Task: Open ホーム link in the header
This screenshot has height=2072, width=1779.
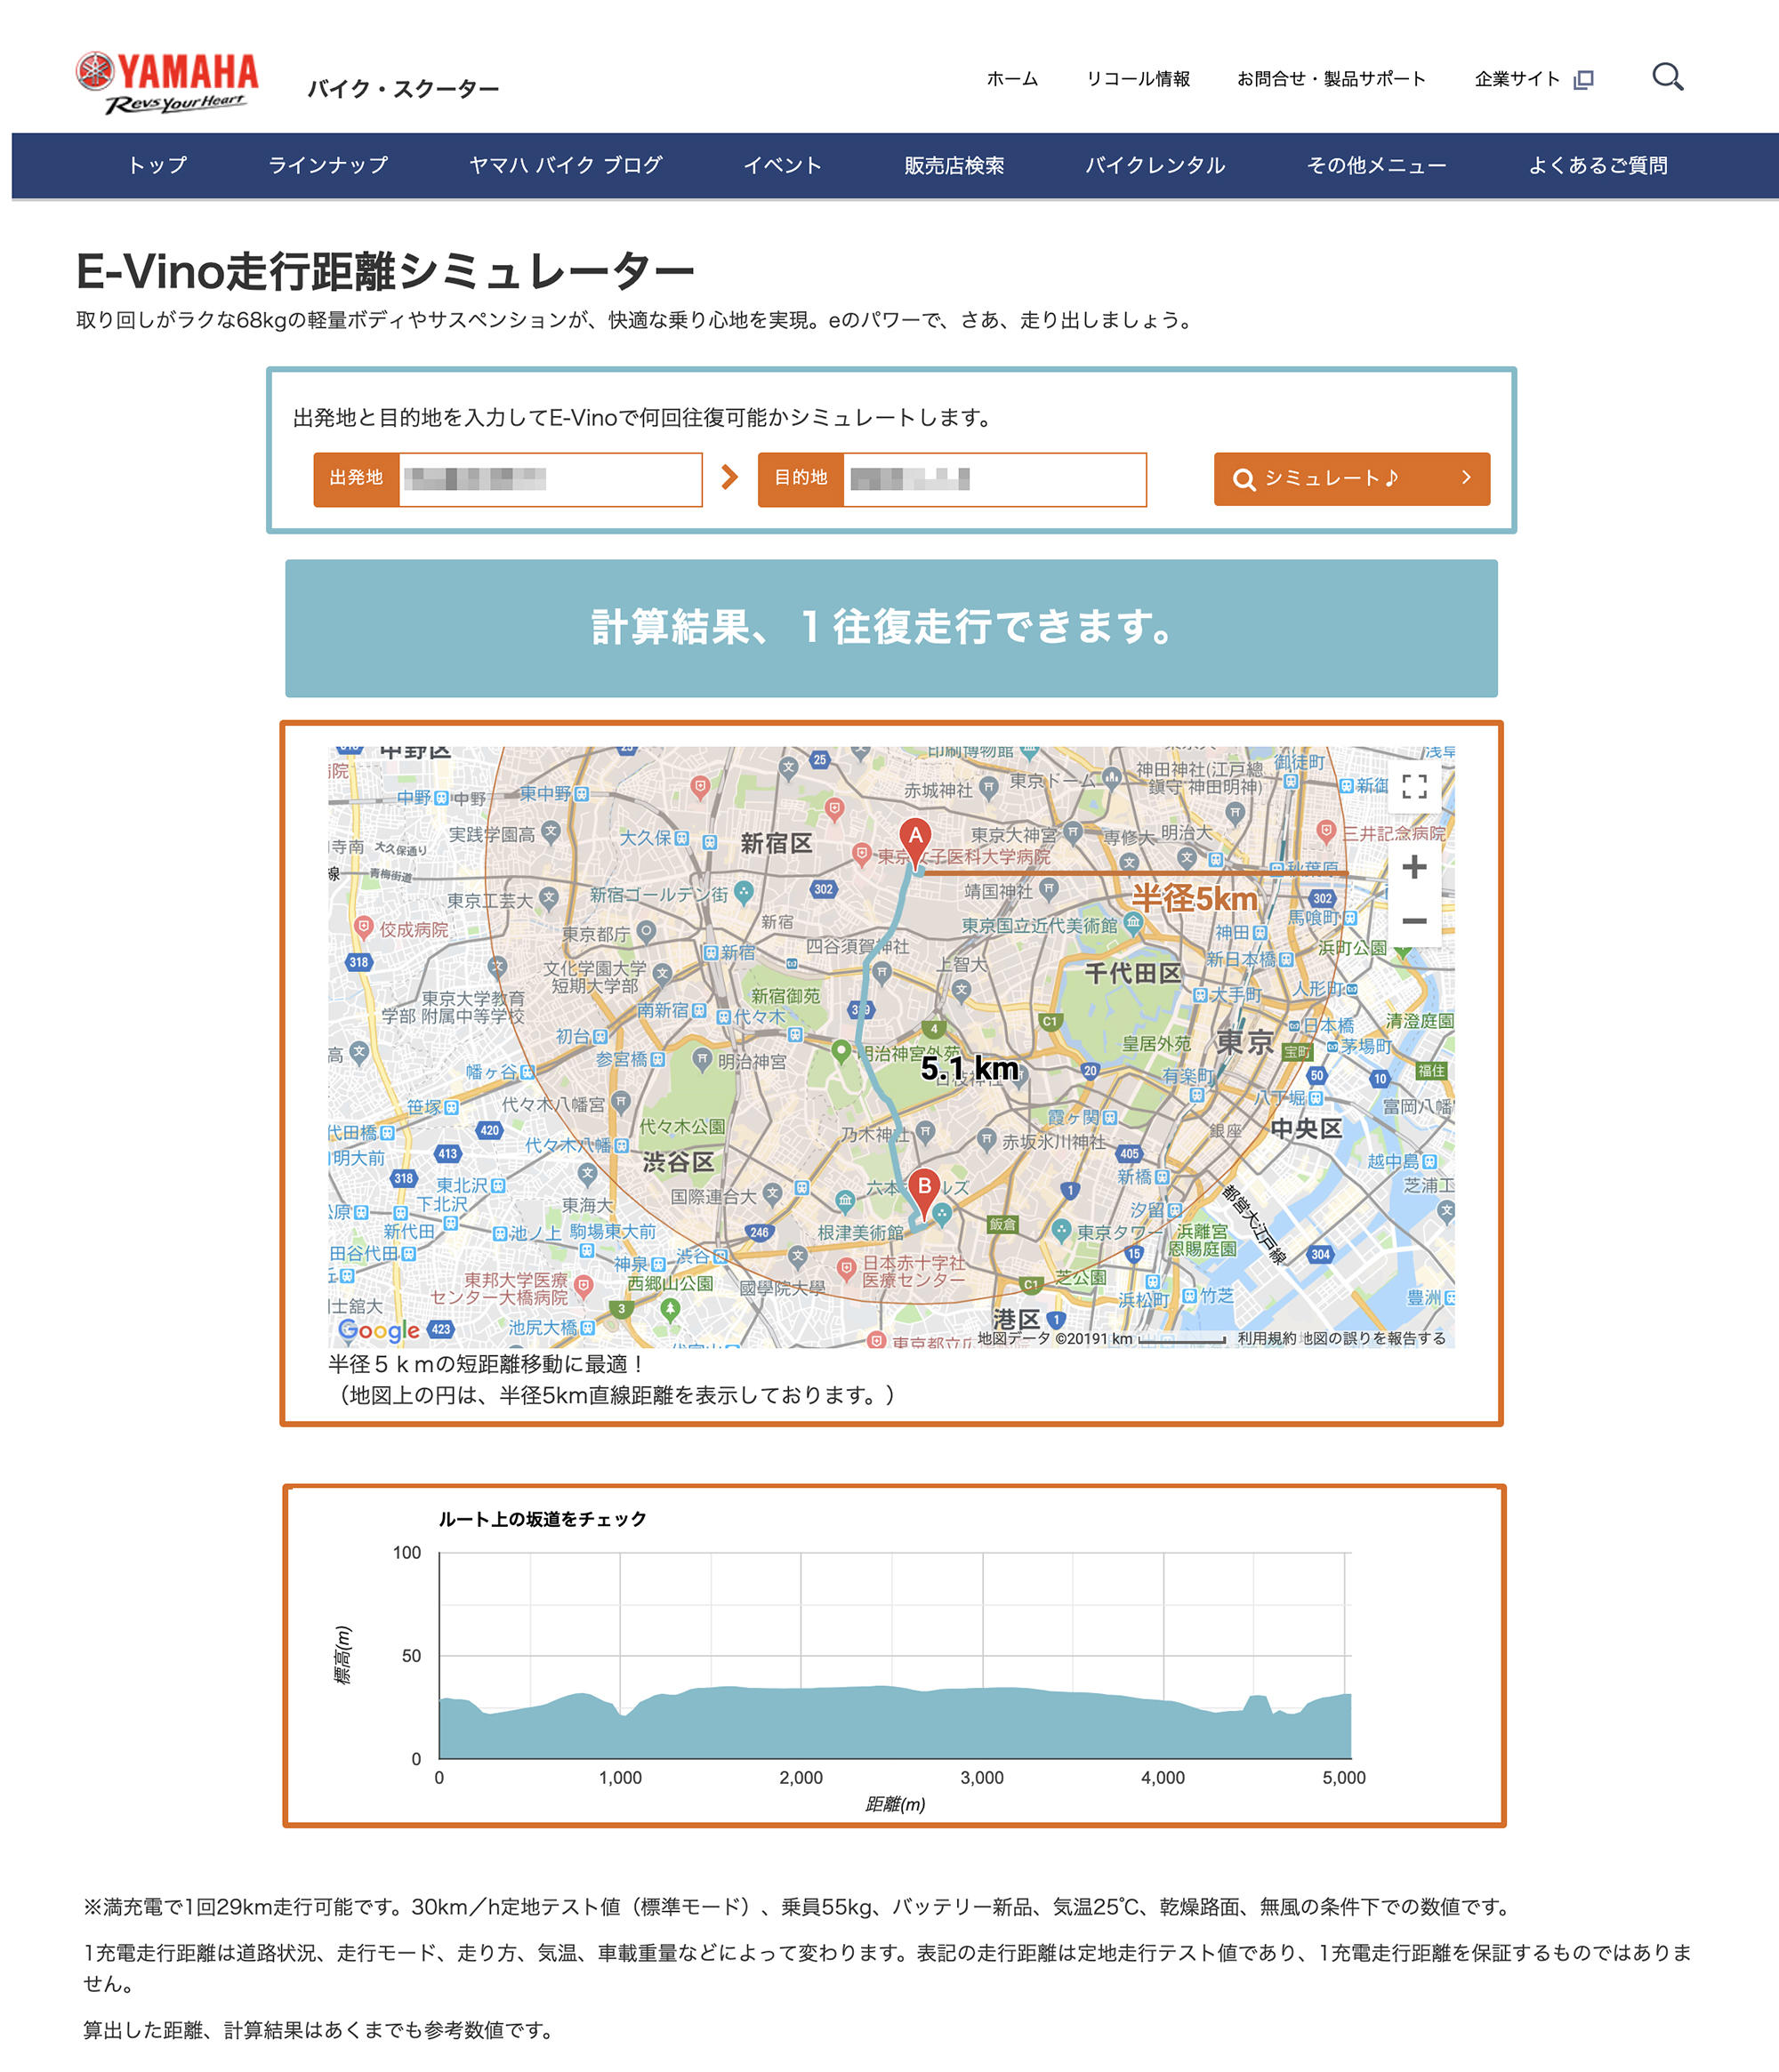Action: (1012, 79)
